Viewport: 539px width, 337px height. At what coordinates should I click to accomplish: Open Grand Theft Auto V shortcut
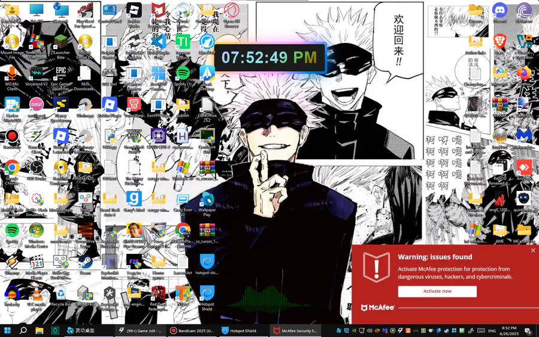tap(134, 141)
